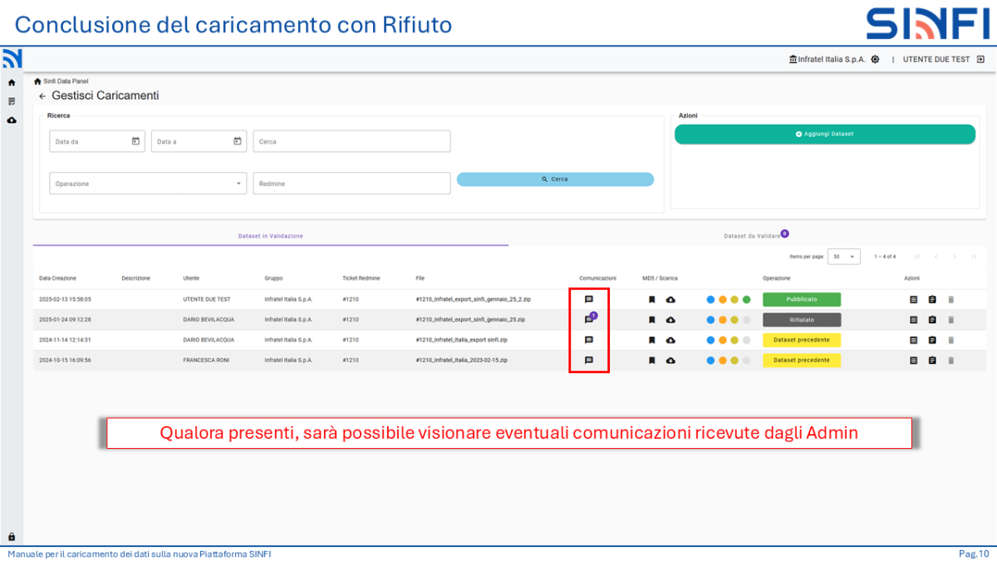Change Items per page from 50
Screen dimensions: 997x561
(x=844, y=256)
